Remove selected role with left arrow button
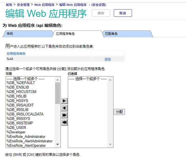186x160 pixels. [64, 108]
